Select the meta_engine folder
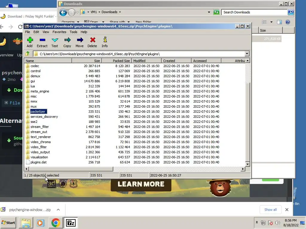The height and width of the screenshot is (229, 306). tap(40, 91)
